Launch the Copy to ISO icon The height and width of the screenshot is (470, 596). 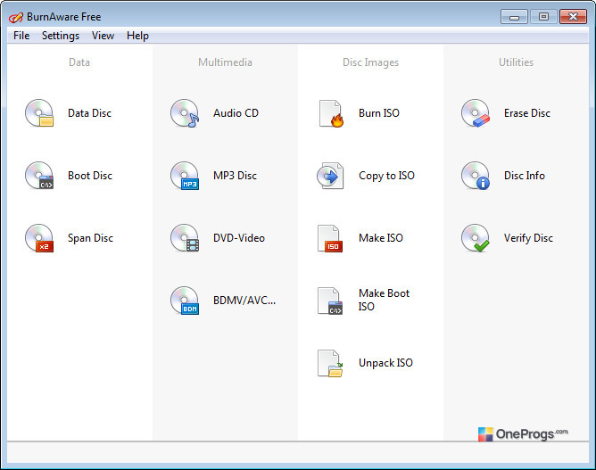(x=330, y=176)
